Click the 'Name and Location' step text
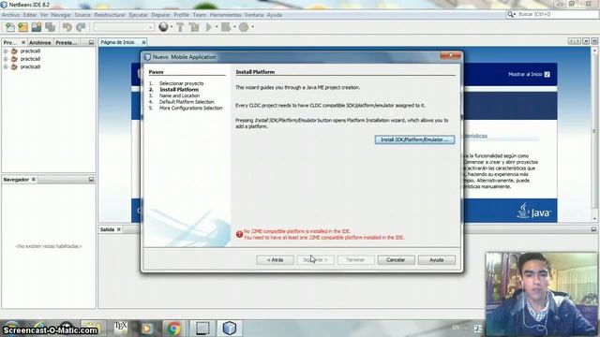The height and width of the screenshot is (337, 600). (x=179, y=95)
